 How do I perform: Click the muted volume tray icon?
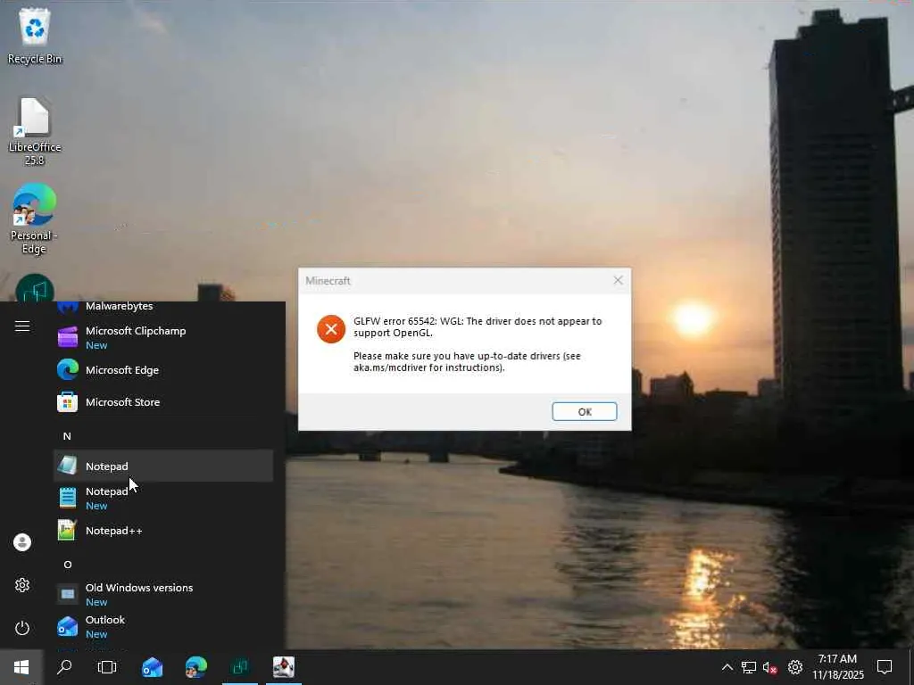point(770,667)
